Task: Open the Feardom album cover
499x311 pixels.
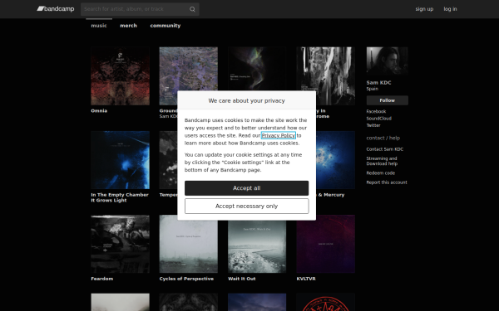Action: [x=121, y=244]
